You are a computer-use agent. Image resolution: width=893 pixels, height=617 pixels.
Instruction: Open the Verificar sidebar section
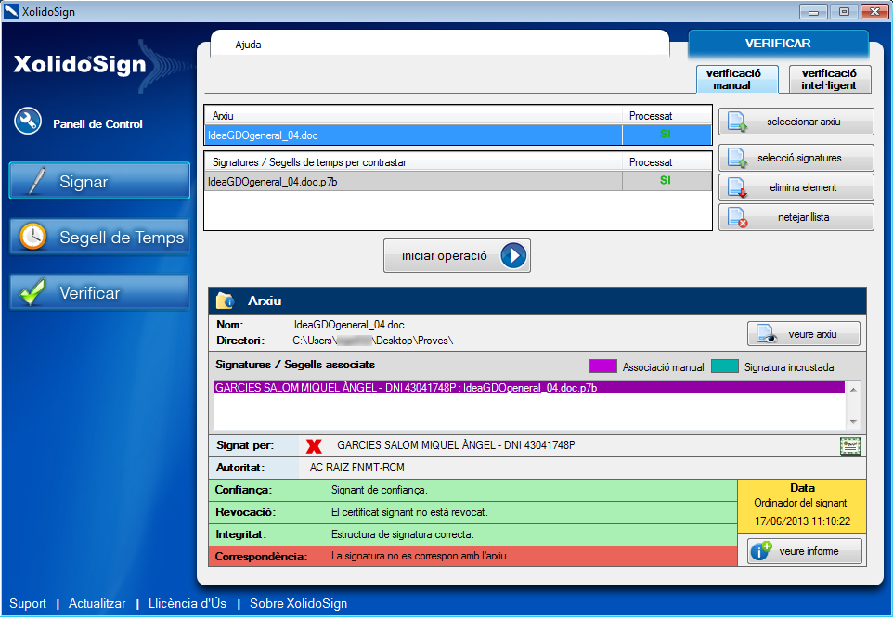[x=99, y=292]
